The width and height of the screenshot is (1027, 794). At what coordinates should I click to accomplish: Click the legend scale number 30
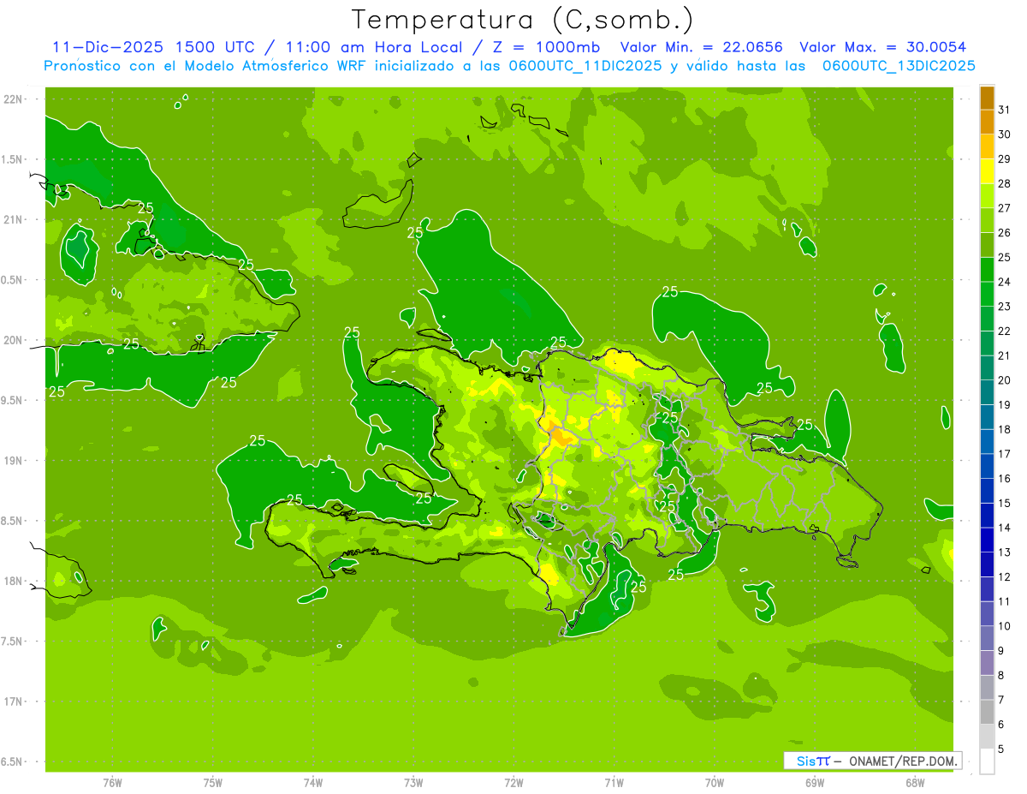[1005, 134]
